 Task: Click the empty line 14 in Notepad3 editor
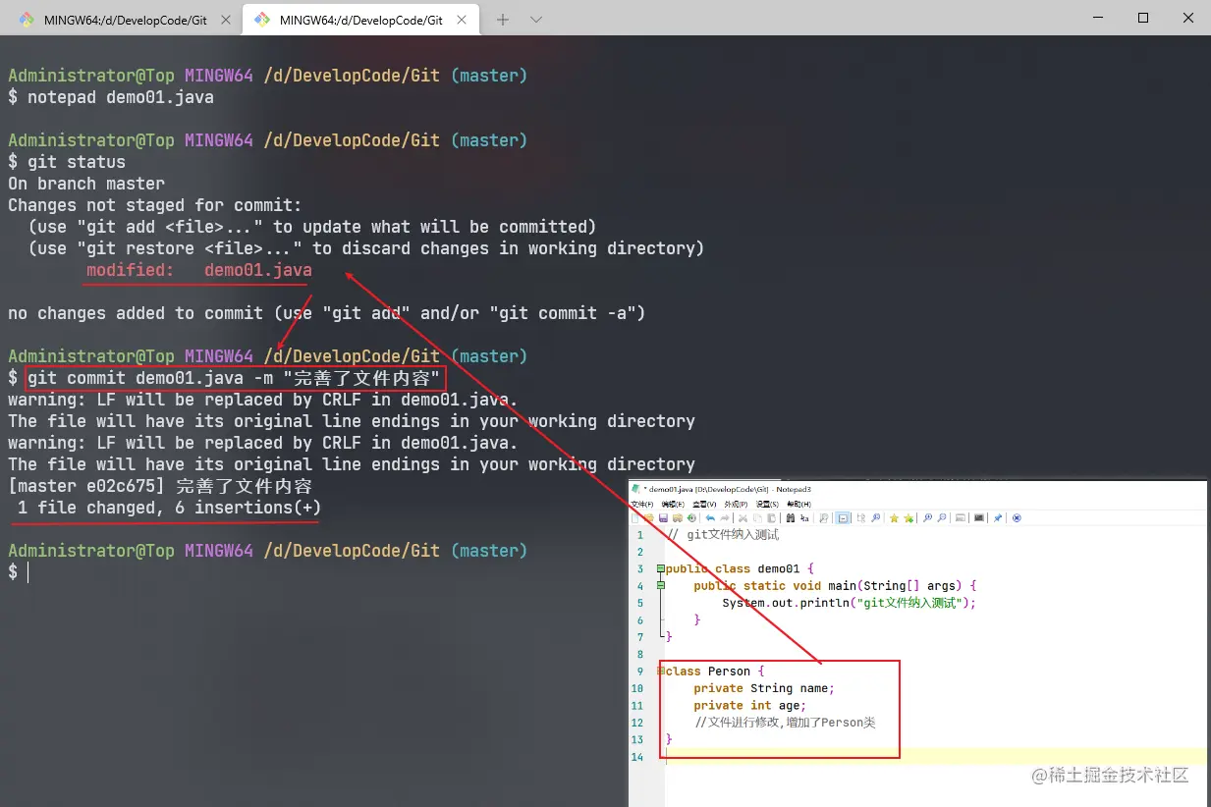tap(935, 756)
